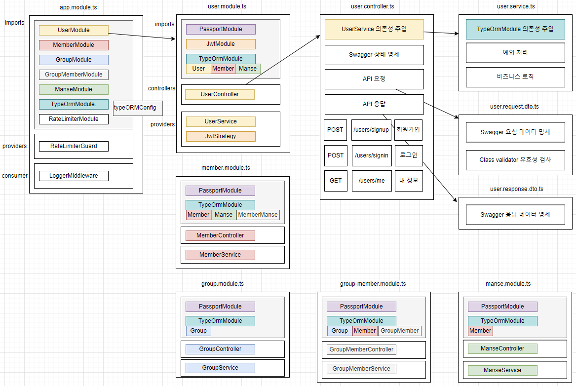Screen dimensions: 576x386
Task: Select the 회원가입 cell
Action: (408, 130)
